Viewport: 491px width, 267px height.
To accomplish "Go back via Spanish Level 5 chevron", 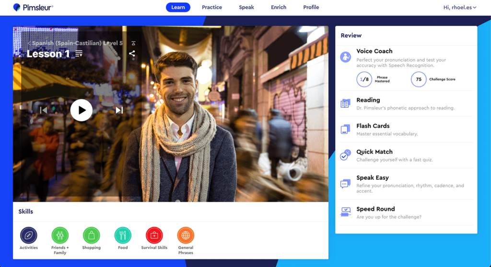I will pos(29,43).
